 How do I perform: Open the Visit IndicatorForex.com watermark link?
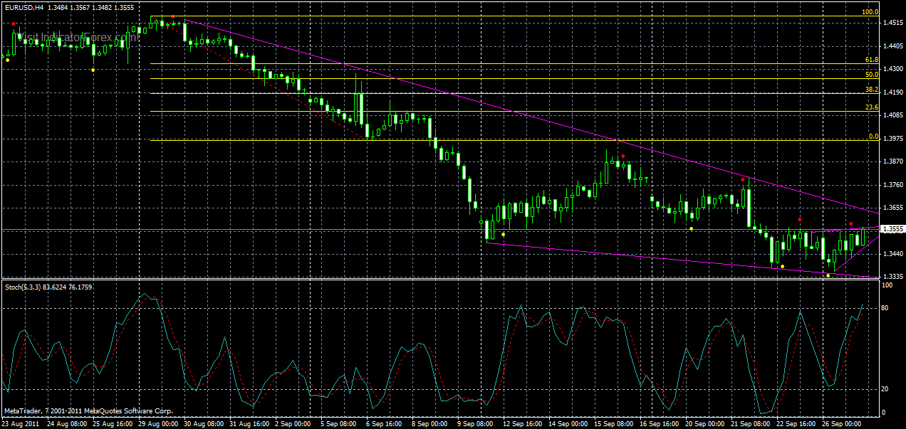(x=75, y=36)
